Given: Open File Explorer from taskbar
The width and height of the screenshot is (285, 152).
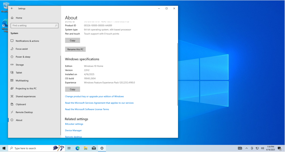Looking at the screenshot, I should pyautogui.click(x=86, y=148).
